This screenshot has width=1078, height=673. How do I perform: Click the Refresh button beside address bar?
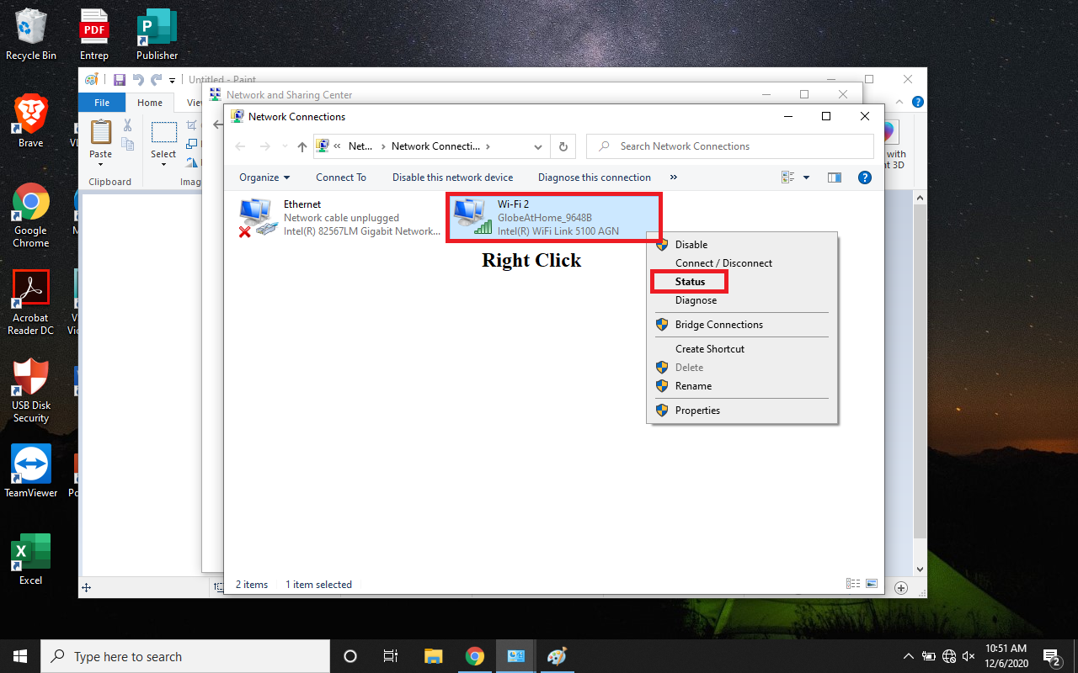[563, 146]
